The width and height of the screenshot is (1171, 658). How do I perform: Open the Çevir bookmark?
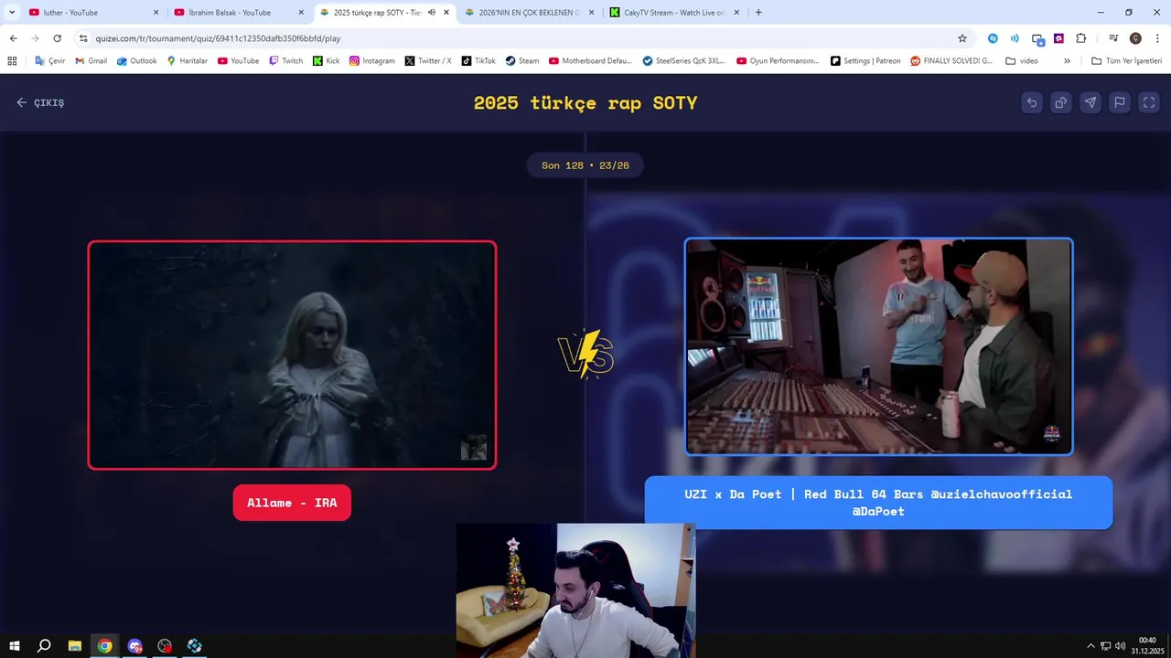click(49, 61)
